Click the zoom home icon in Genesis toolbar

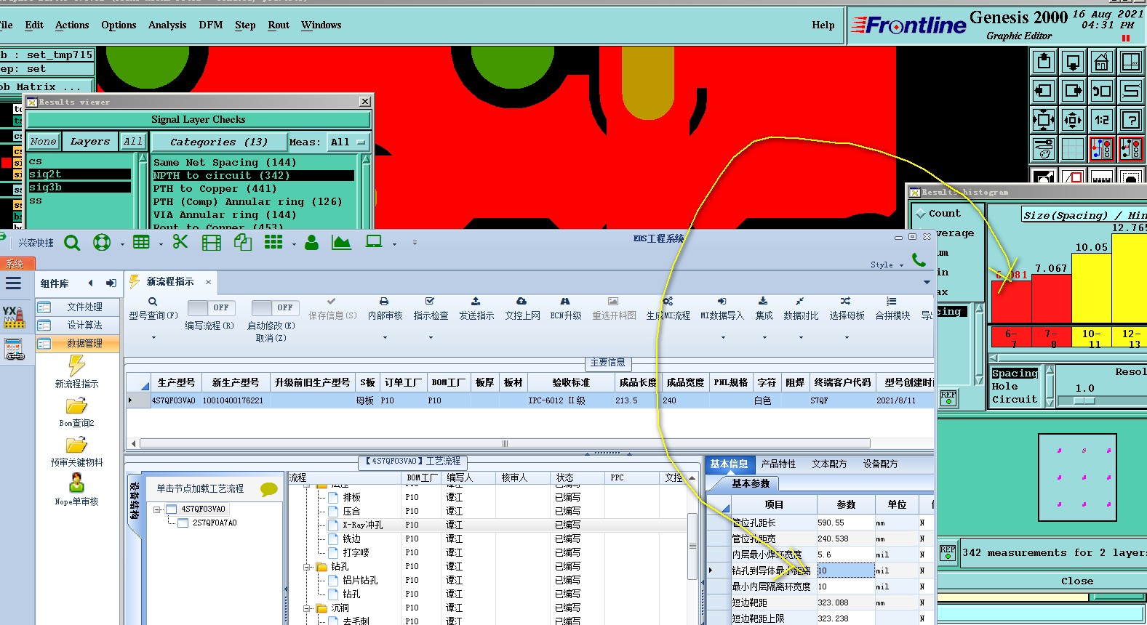pyautogui.click(x=1101, y=62)
